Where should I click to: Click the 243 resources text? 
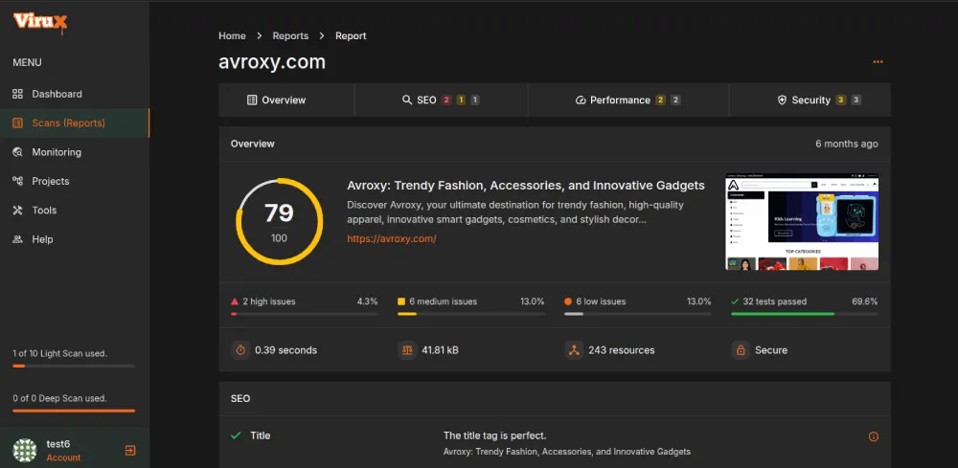click(622, 350)
